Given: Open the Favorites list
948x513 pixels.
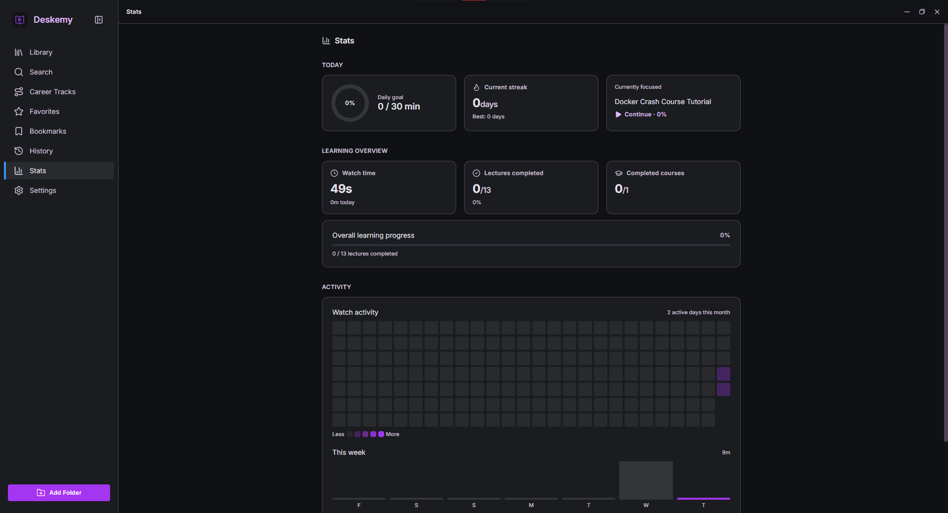Looking at the screenshot, I should 59,111.
